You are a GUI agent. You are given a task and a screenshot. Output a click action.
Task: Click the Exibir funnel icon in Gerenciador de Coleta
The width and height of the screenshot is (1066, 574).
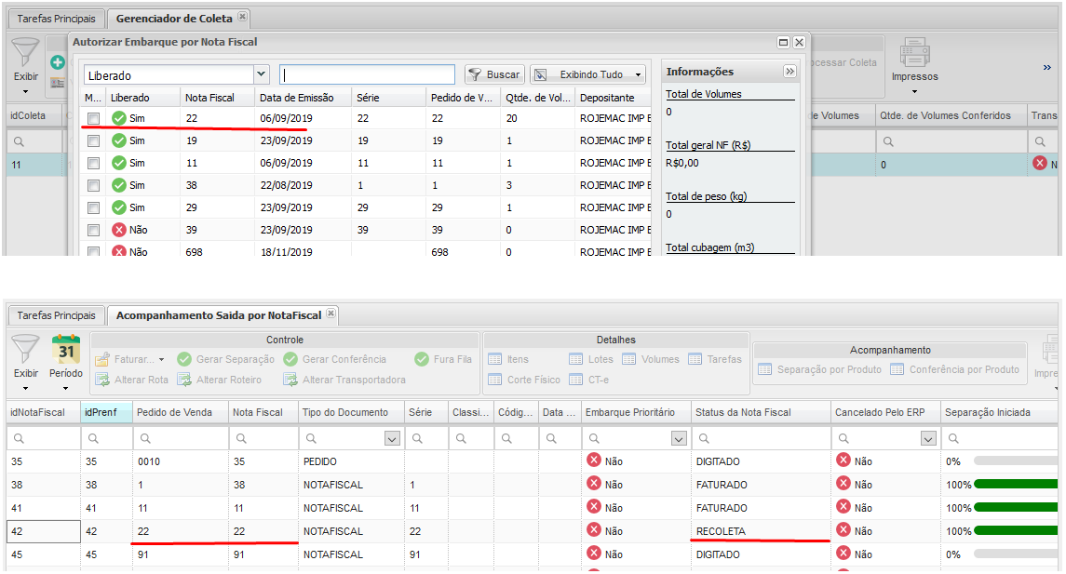(26, 53)
